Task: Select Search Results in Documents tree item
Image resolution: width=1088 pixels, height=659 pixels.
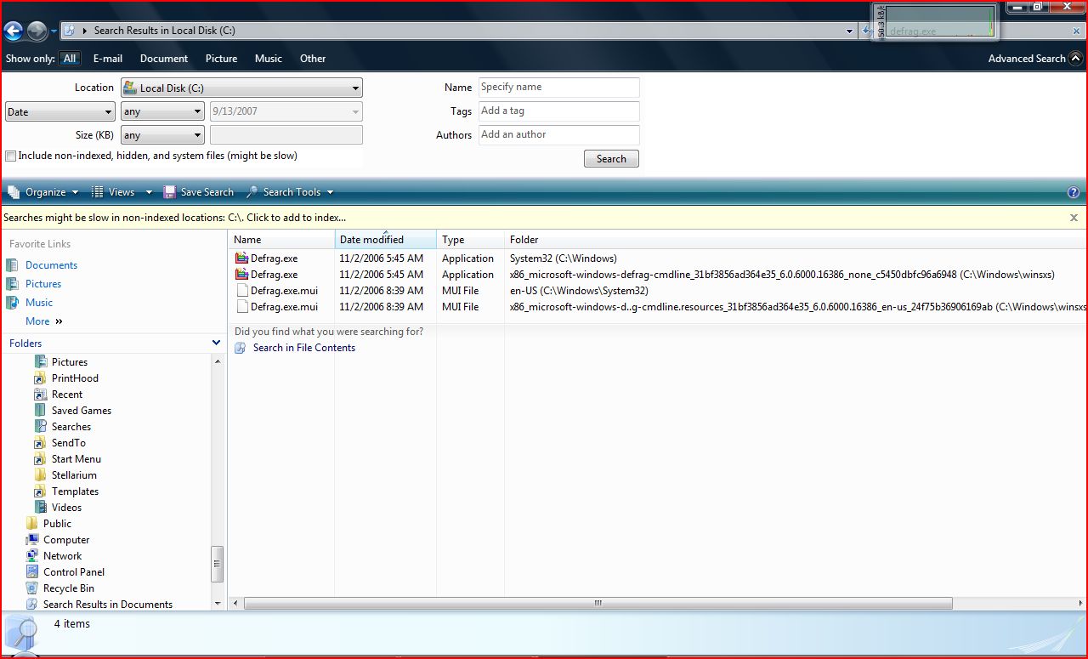Action: coord(108,605)
